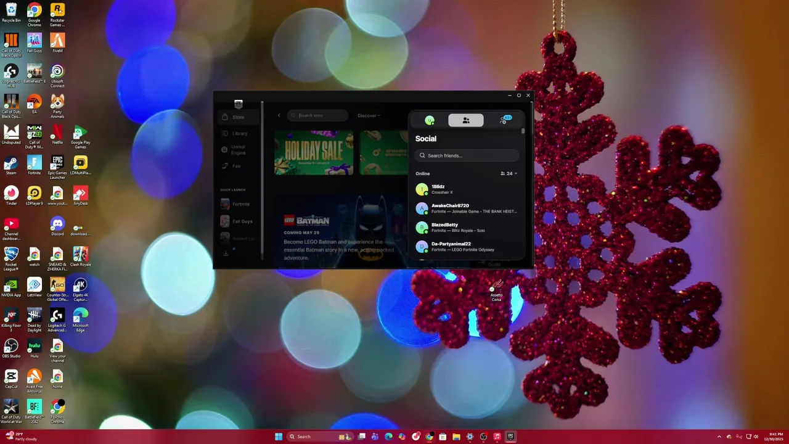Open Rockstar Games Launcher desktop icon
Image resolution: width=789 pixels, height=444 pixels.
(x=57, y=14)
